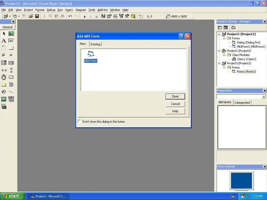The height and width of the screenshot is (200, 267).
Task: Select the Image tool
Action: point(4,99)
